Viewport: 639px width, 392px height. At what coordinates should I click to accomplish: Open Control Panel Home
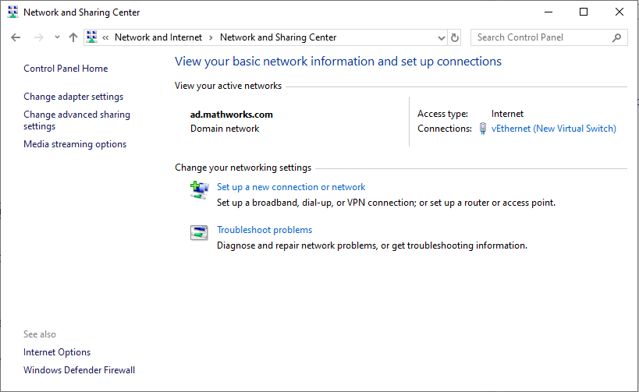[66, 69]
